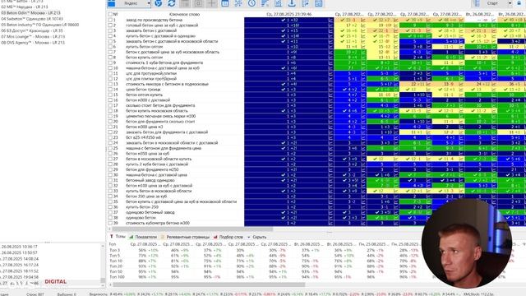The width and height of the screenshot is (526, 296).
Task: Click the refresh arrows toolbar icon
Action: (172, 3)
